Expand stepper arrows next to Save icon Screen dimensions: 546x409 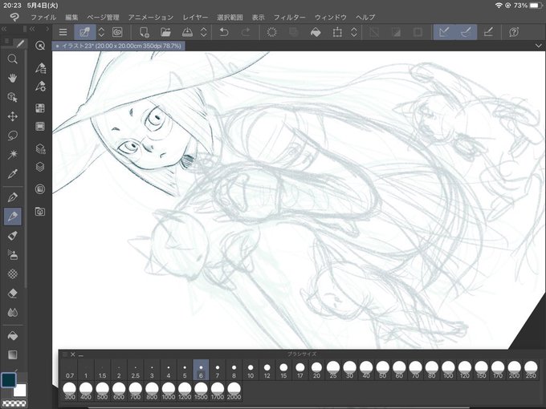(204, 32)
